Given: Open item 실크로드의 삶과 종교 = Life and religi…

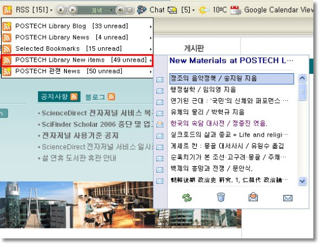Looking at the screenshot, I should coord(229,134).
